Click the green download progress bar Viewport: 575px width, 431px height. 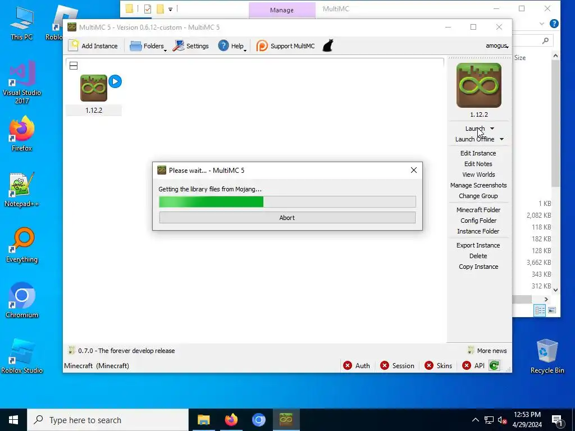coord(287,201)
